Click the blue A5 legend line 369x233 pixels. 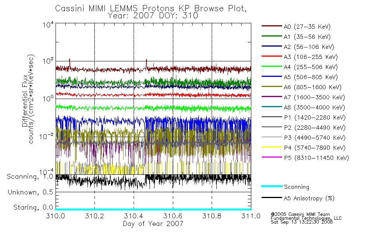(x=272, y=77)
